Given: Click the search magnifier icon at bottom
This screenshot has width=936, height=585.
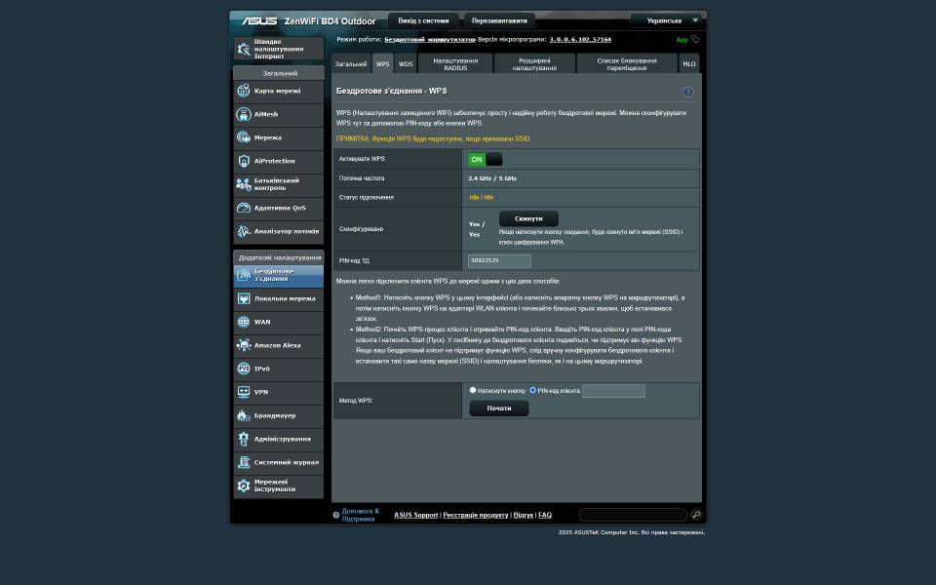Looking at the screenshot, I should click(x=696, y=515).
